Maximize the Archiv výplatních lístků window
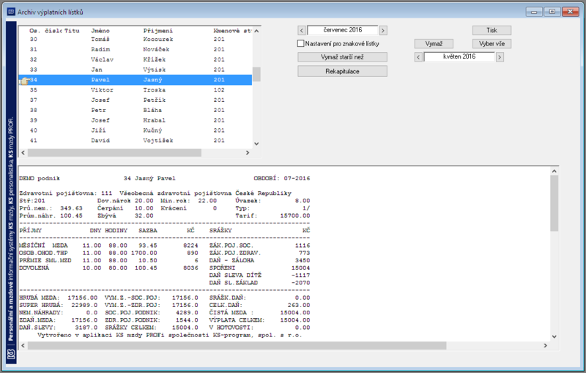The width and height of the screenshot is (586, 373). [x=552, y=12]
